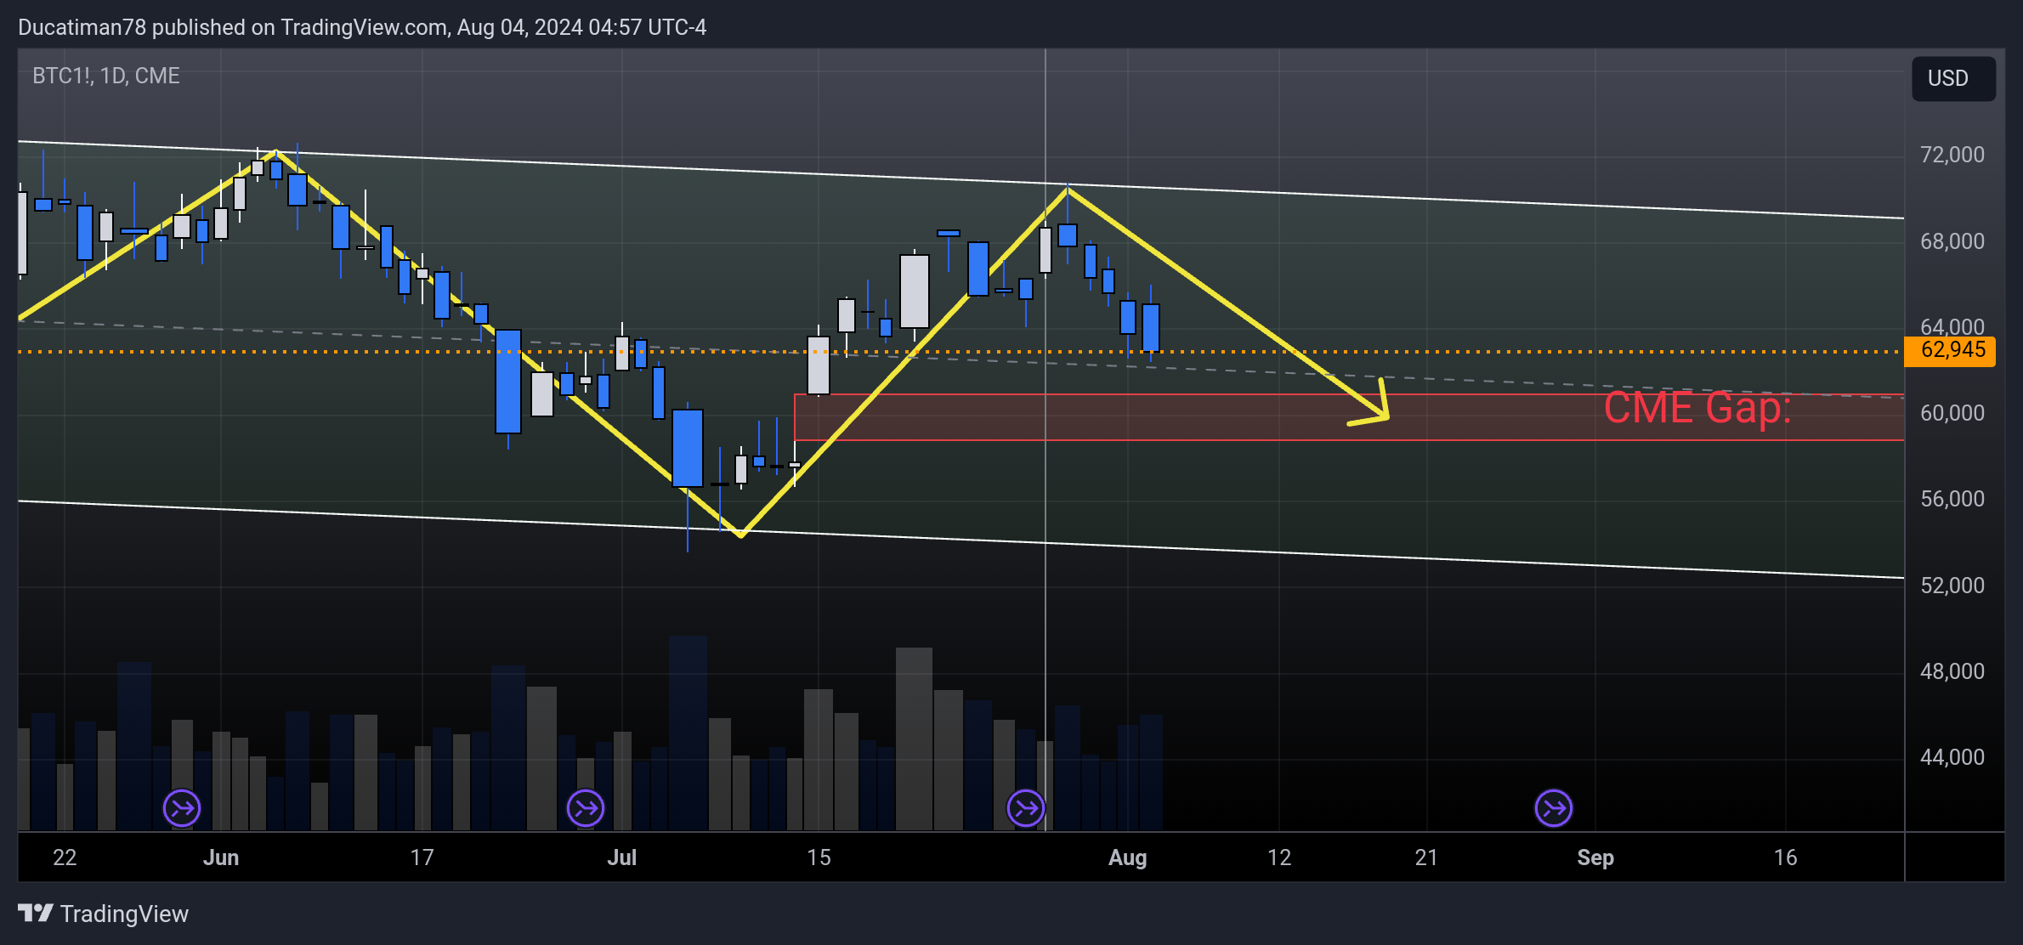This screenshot has height=945, width=2023.
Task: Click the 16 date label on time axis
Action: click(1786, 857)
